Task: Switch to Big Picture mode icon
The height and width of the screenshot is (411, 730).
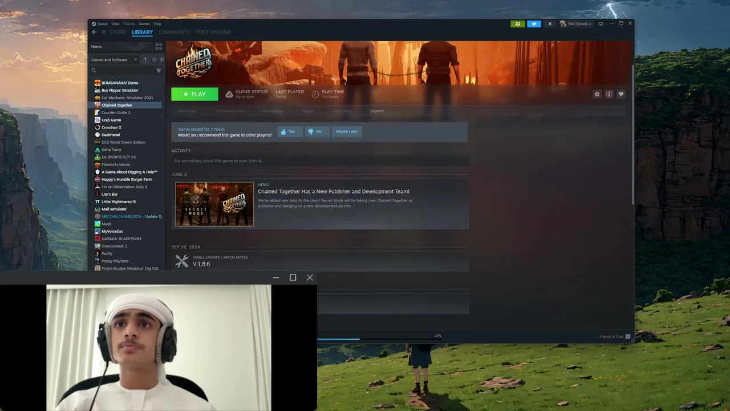Action: click(x=601, y=24)
